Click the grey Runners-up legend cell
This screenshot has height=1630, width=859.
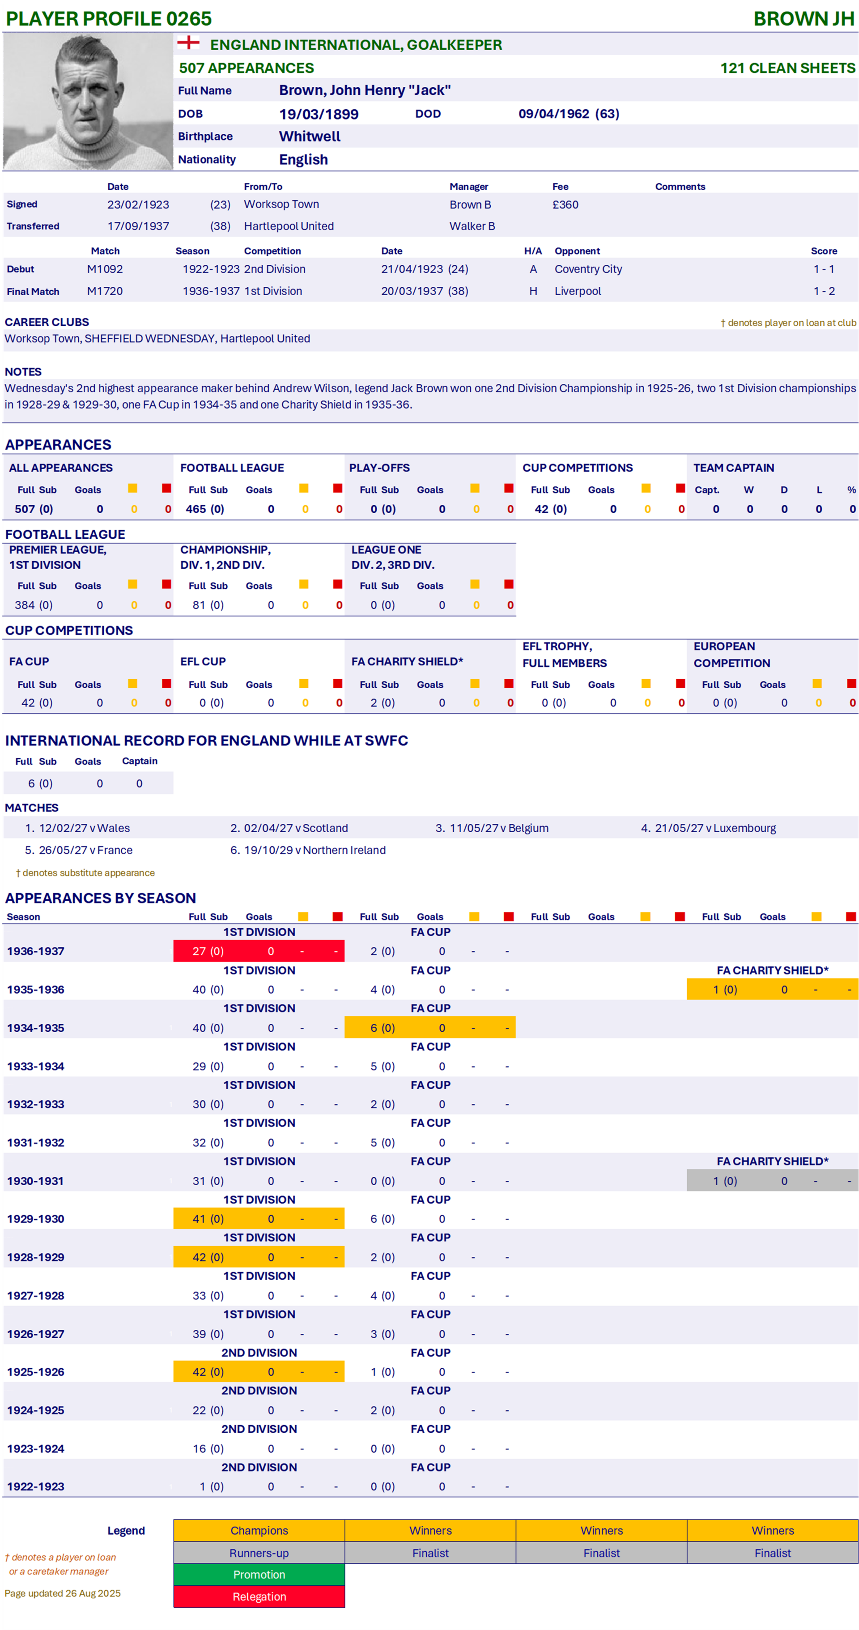(259, 1553)
